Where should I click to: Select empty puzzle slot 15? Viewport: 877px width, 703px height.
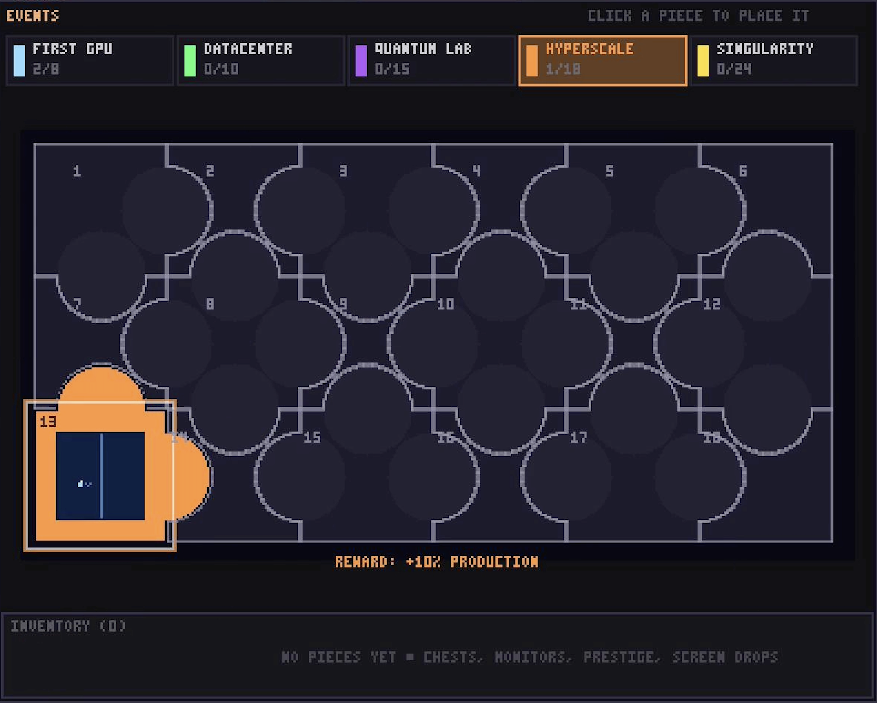(366, 476)
